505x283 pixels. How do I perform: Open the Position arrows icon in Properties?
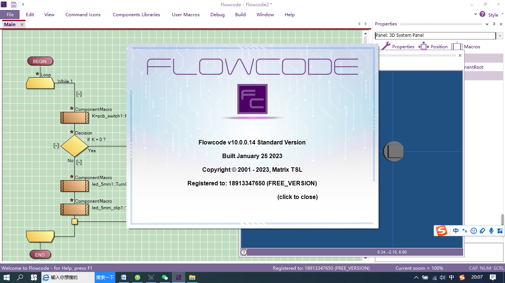point(424,47)
